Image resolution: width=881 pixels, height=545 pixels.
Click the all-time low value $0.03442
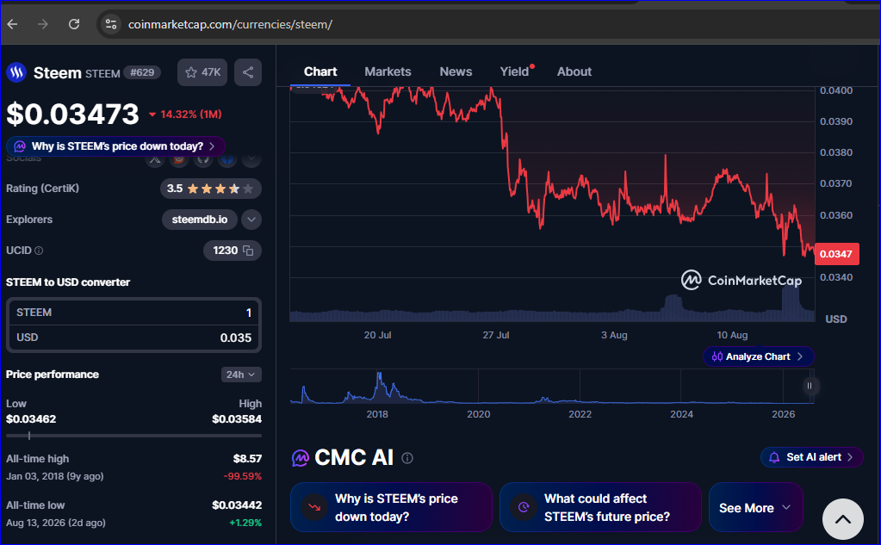tap(237, 505)
